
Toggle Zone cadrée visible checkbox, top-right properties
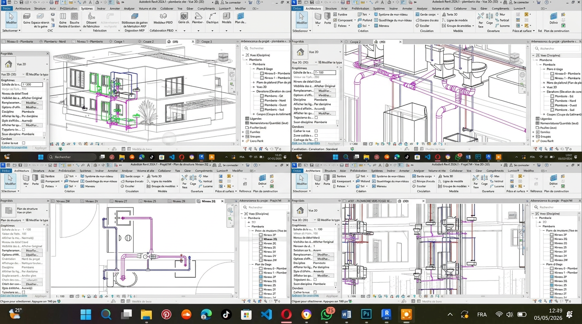click(316, 135)
